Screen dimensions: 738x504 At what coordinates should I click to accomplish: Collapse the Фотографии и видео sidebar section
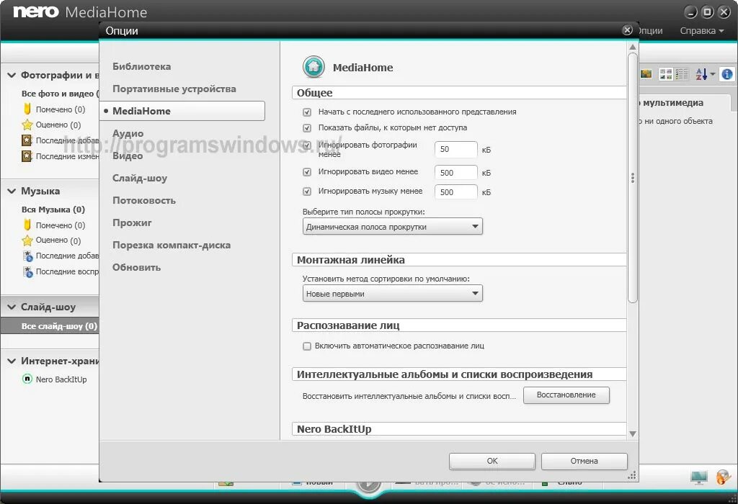pyautogui.click(x=12, y=75)
